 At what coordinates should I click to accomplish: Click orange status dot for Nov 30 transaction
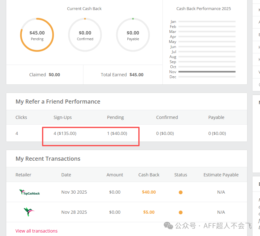tap(181, 192)
